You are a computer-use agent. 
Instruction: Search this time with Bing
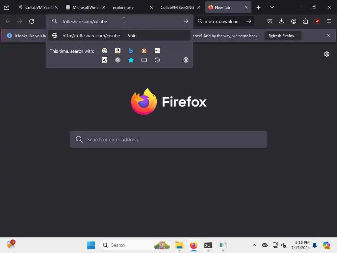(x=131, y=51)
